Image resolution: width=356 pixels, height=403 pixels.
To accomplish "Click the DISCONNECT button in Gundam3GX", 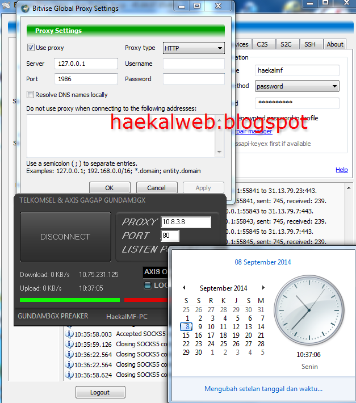I will 65,237.
